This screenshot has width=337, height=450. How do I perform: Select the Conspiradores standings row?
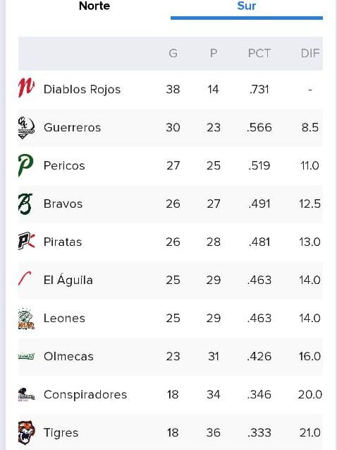tap(171, 395)
